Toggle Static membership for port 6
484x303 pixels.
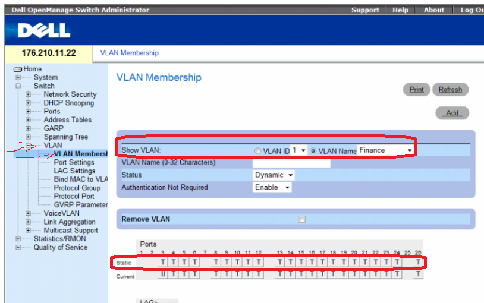(x=195, y=262)
